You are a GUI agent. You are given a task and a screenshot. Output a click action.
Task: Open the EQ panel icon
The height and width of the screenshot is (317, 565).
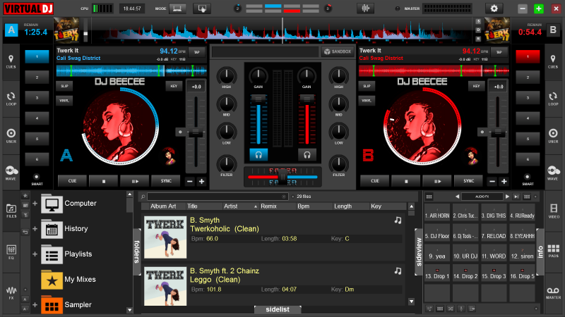point(11,251)
